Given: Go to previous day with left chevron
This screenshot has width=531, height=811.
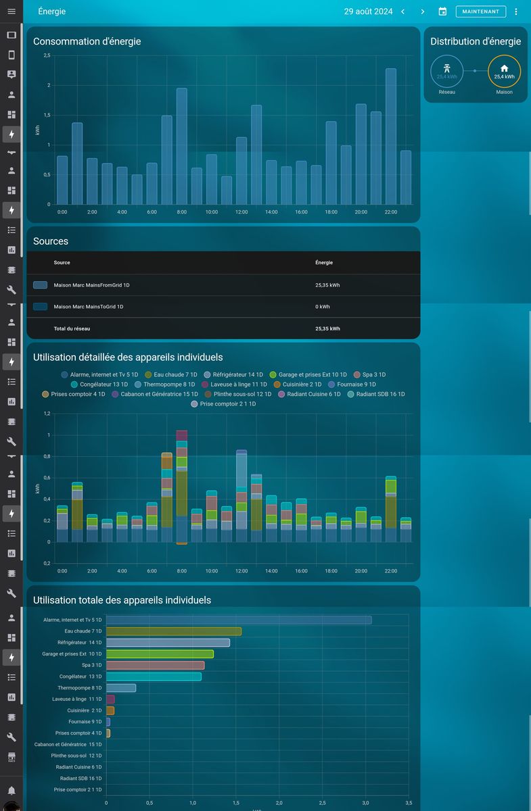Looking at the screenshot, I should pos(403,11).
